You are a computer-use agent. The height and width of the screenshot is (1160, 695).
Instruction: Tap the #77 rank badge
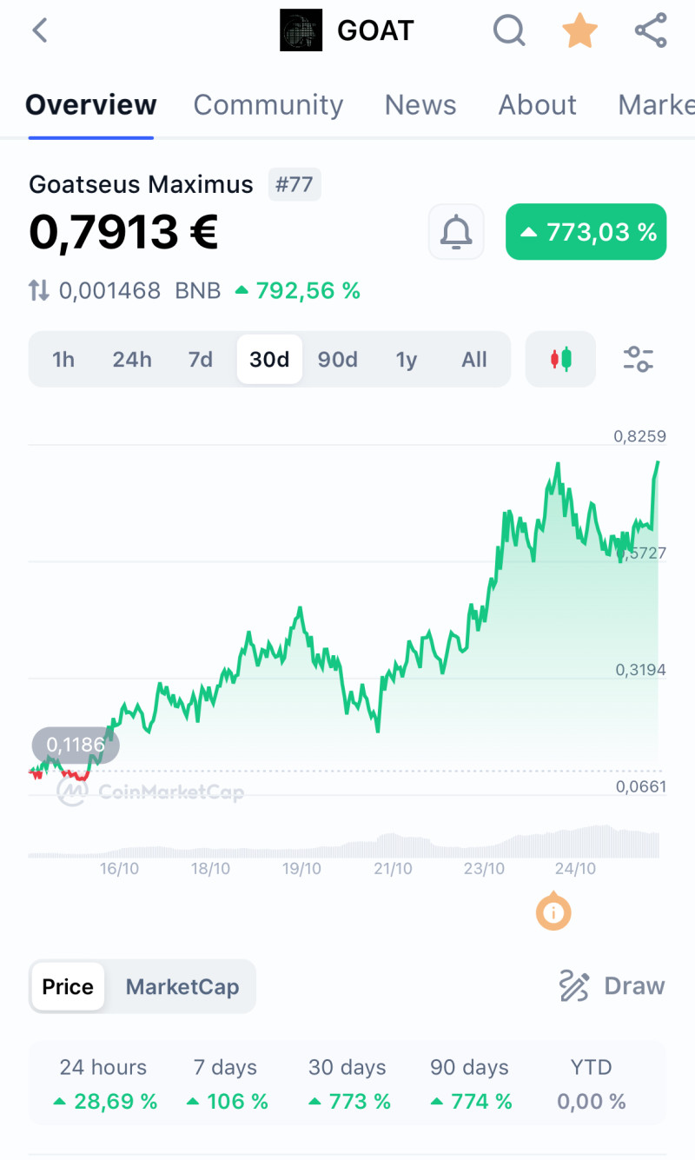pos(295,184)
